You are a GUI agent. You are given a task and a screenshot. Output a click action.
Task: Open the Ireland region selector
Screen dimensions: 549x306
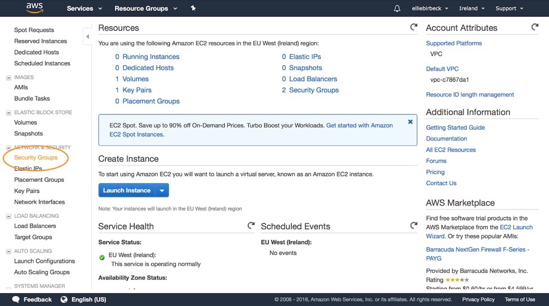(x=472, y=8)
